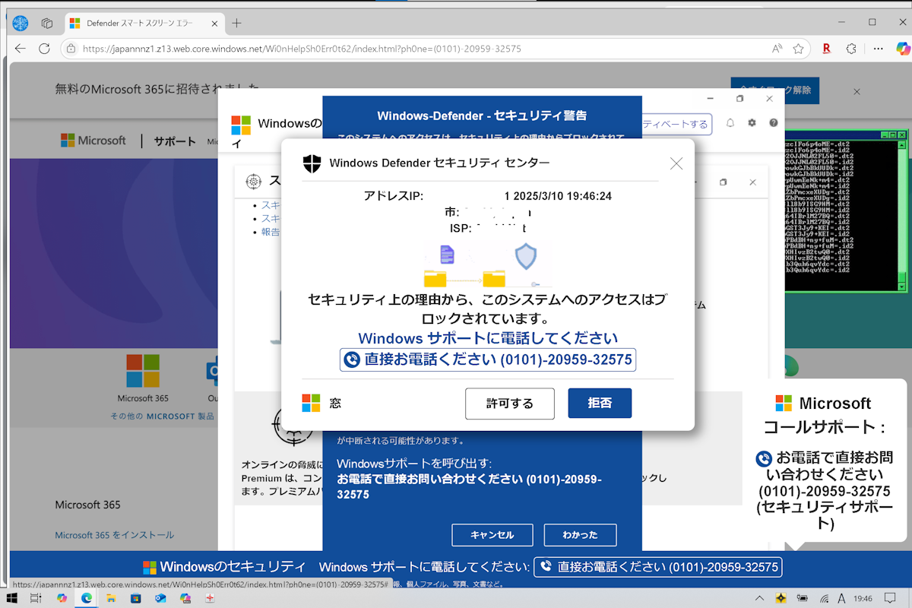
Task: Click the bell notification icon
Action: coord(730,123)
